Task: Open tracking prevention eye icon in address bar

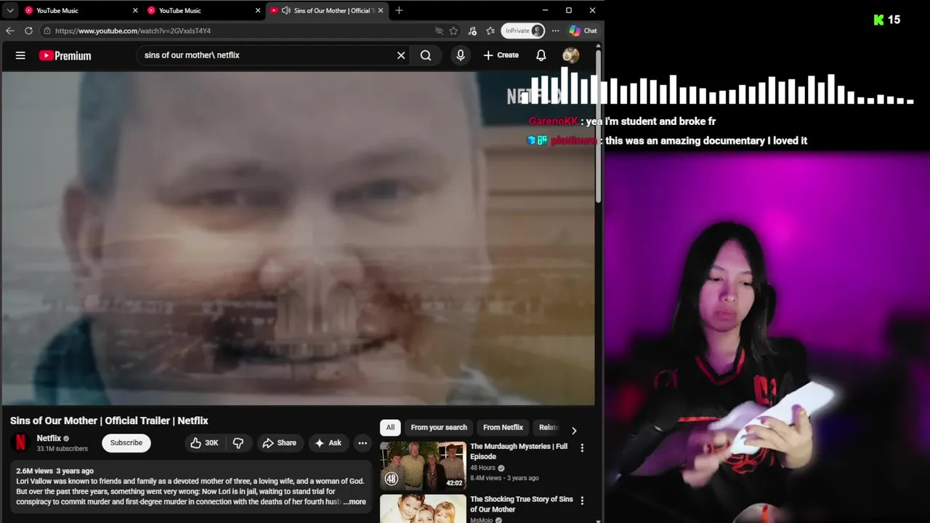Action: coord(439,31)
